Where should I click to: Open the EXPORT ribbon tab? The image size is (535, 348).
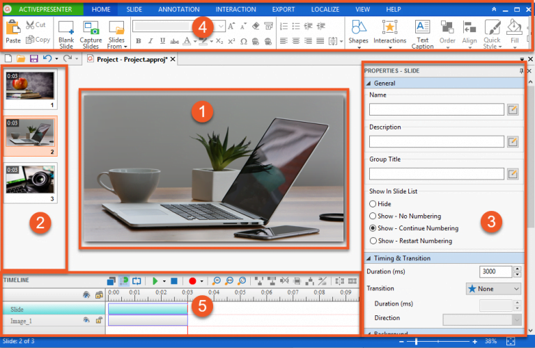pyautogui.click(x=284, y=9)
